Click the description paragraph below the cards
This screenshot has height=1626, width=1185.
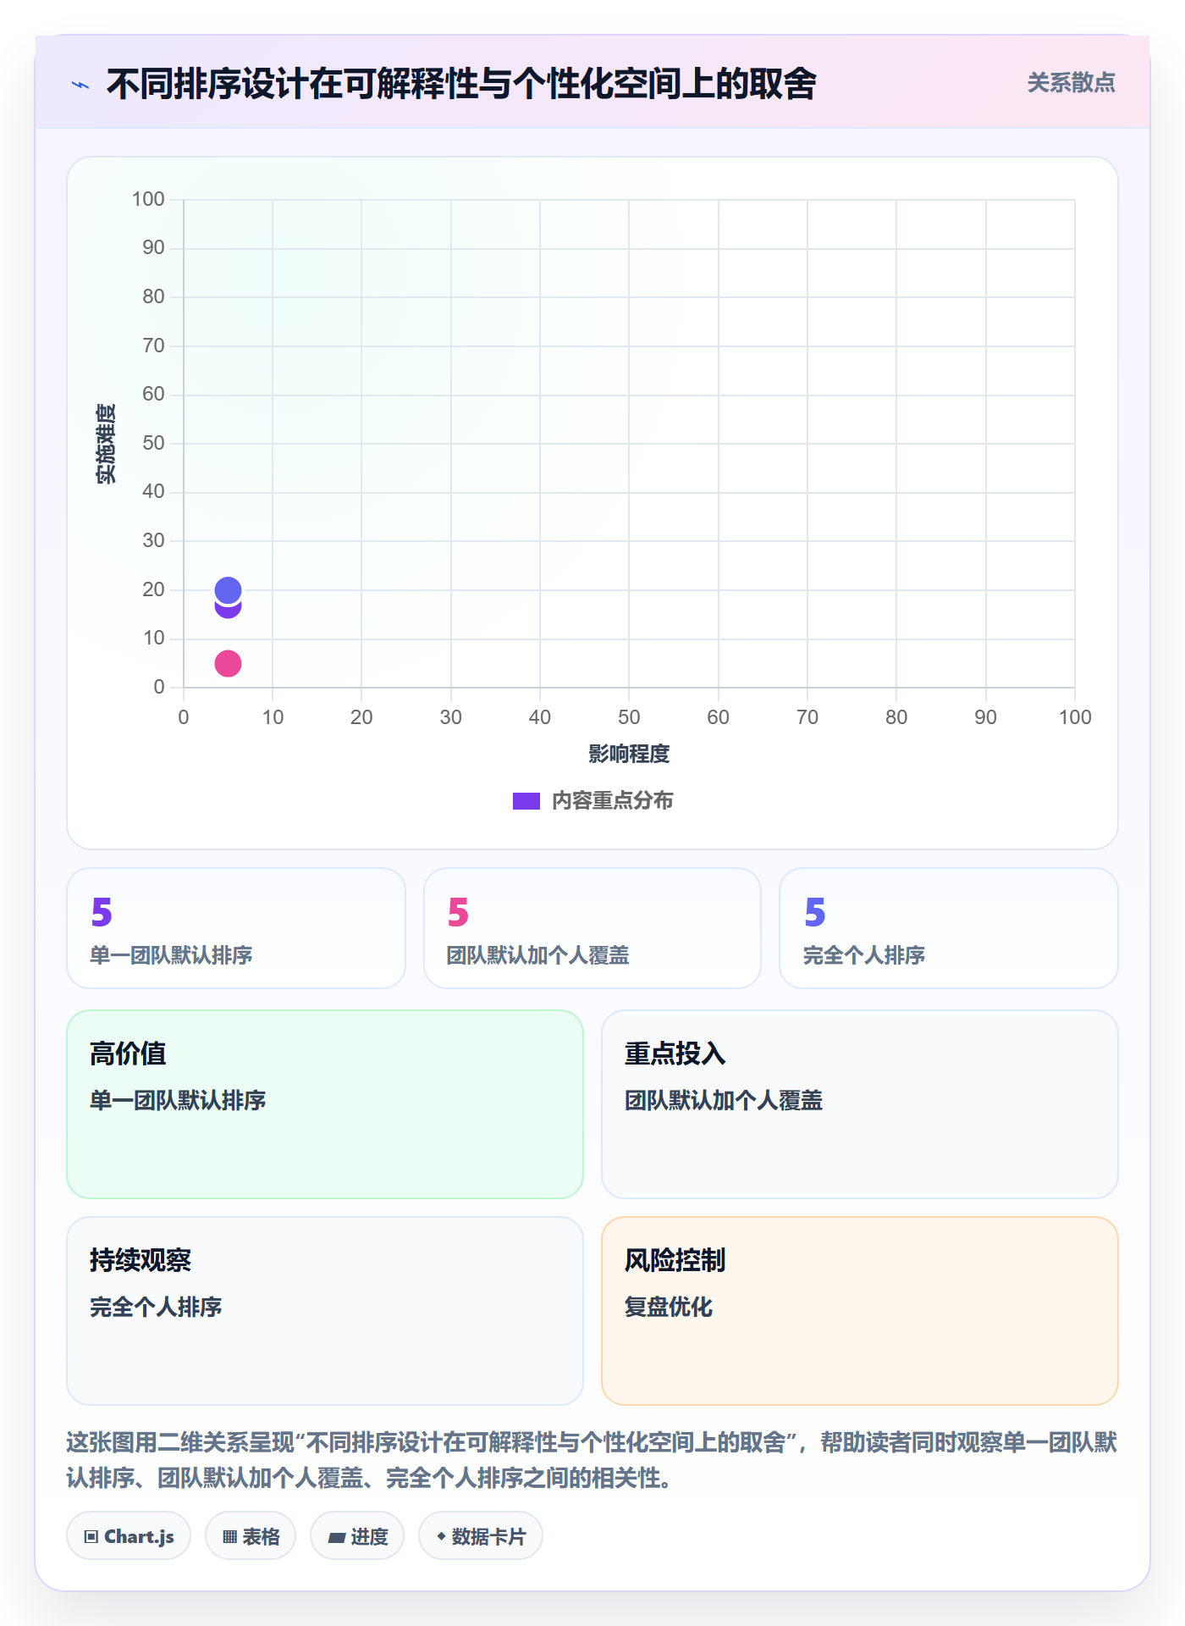tap(592, 1460)
